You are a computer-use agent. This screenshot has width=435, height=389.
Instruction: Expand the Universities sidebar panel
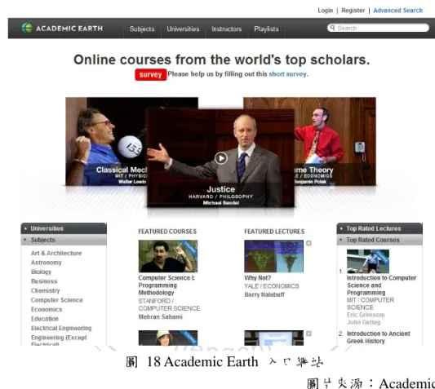[x=64, y=228]
